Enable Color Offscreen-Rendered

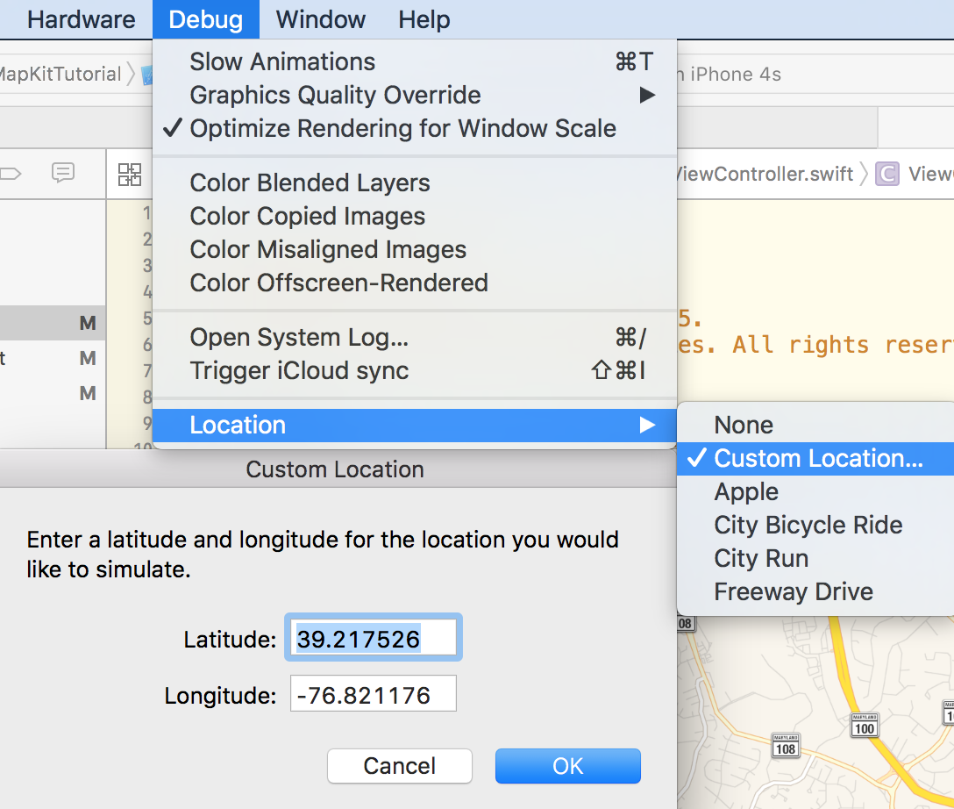click(x=415, y=283)
